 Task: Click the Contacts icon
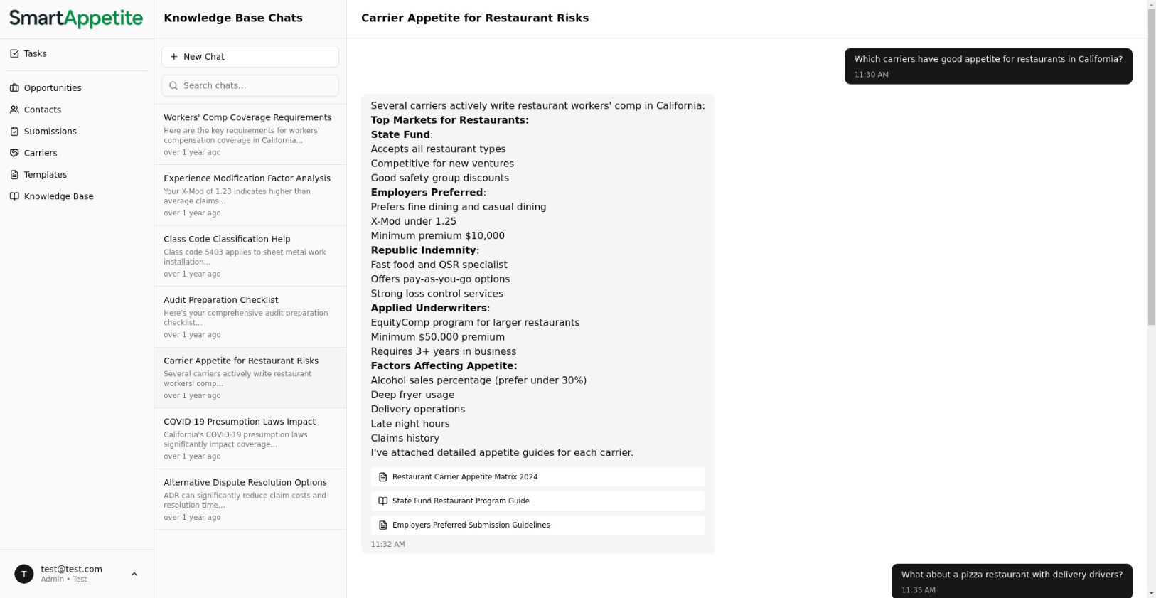14,110
